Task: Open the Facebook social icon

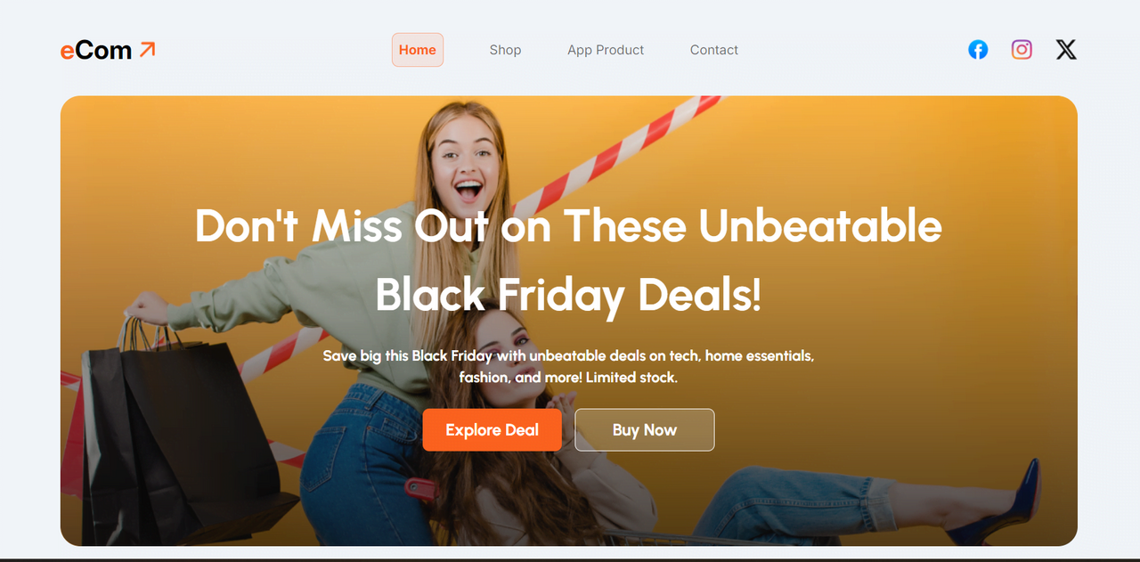Action: click(x=978, y=50)
